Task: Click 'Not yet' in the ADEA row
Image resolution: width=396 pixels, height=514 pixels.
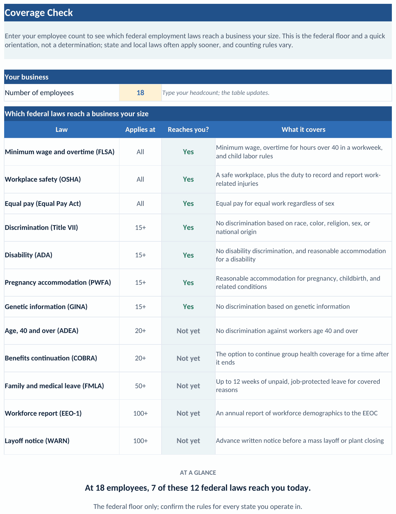Action: [x=188, y=331]
